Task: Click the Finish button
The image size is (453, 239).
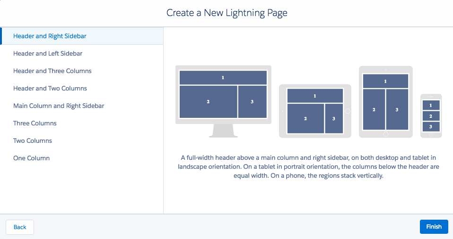Action: [x=434, y=227]
